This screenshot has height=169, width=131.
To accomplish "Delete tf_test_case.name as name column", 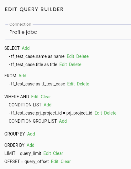I will point(82,56).
